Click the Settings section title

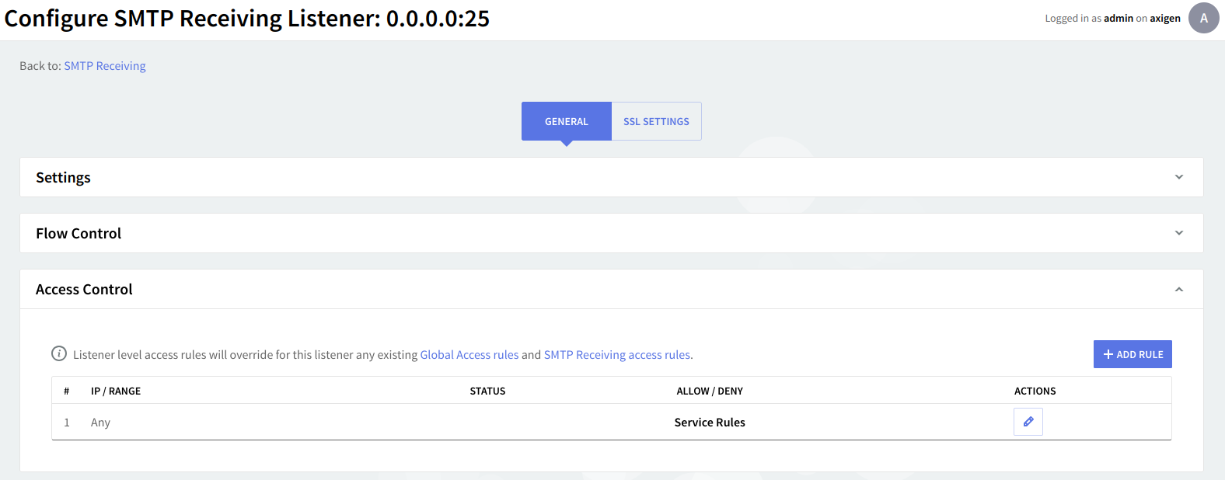(x=63, y=178)
